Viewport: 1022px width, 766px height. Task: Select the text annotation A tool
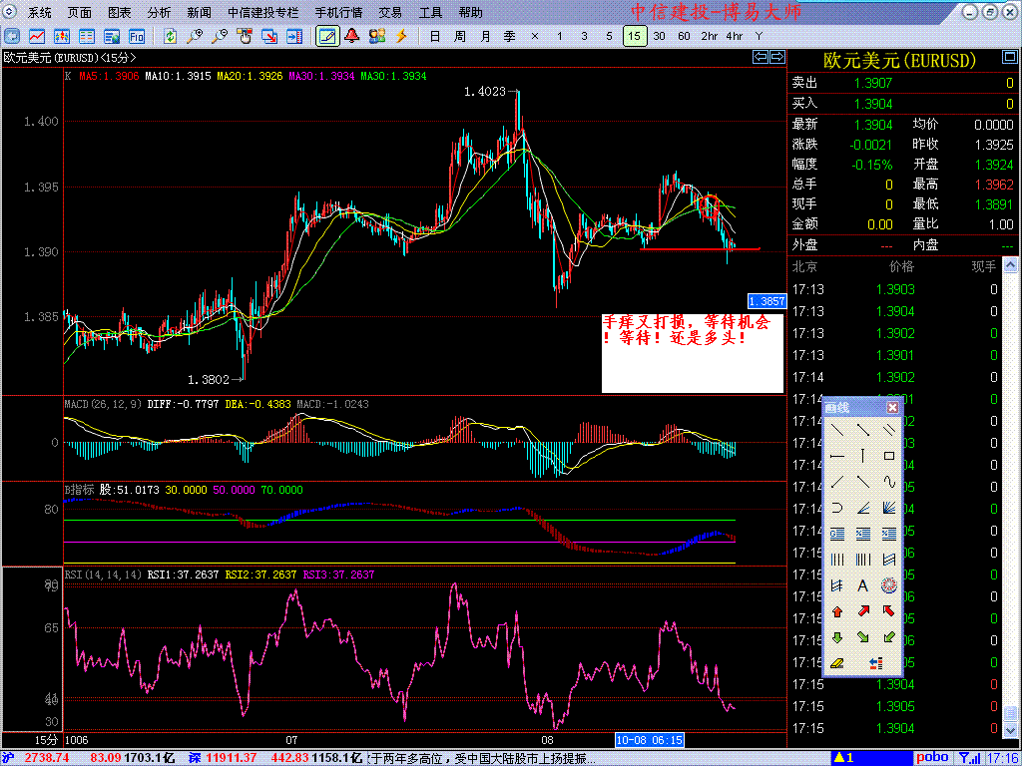click(863, 586)
